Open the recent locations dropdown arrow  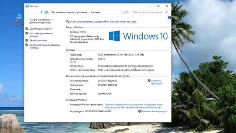(38, 12)
